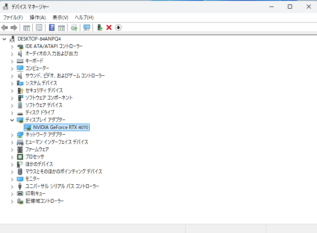Image resolution: width=317 pixels, height=233 pixels.
Task: Uninstall device with the red X icon
Action: [109, 27]
